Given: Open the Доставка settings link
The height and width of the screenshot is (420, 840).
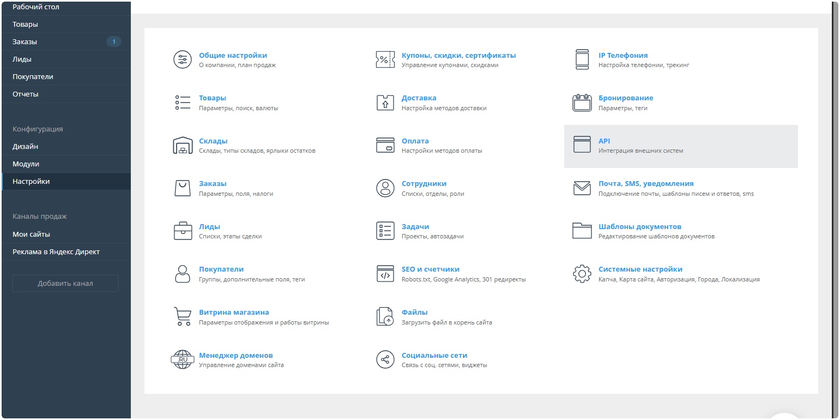Looking at the screenshot, I should [x=419, y=98].
